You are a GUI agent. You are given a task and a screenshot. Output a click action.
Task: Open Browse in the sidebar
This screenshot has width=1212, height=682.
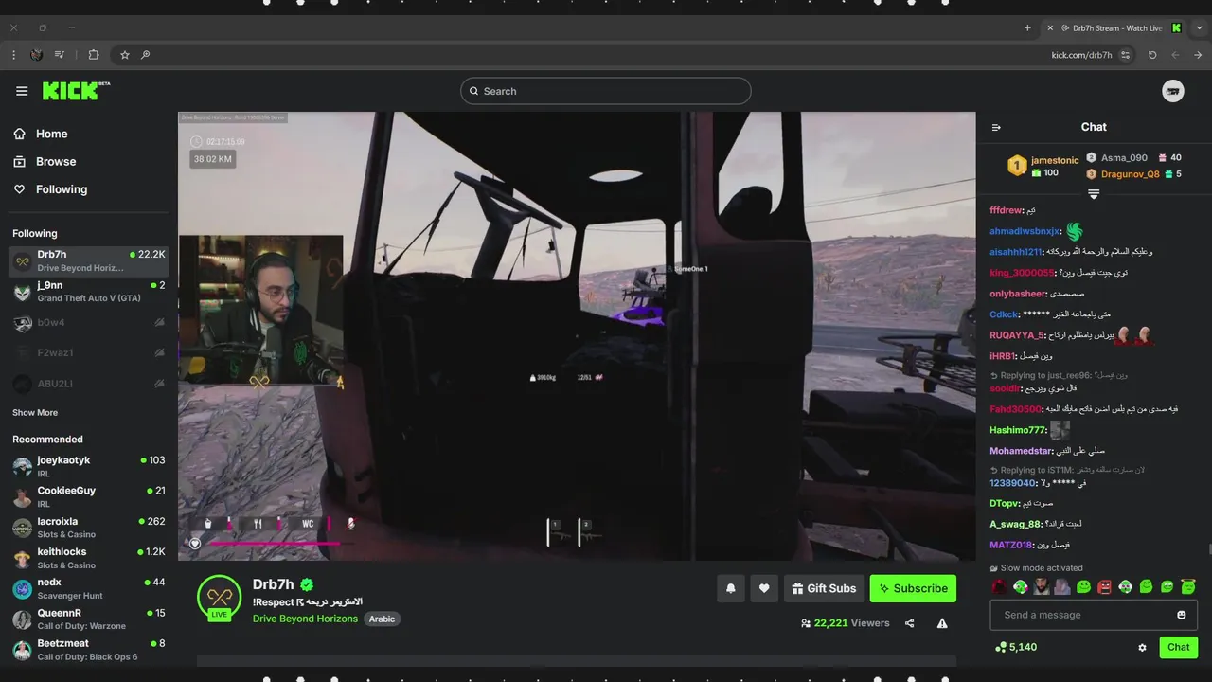45,161
